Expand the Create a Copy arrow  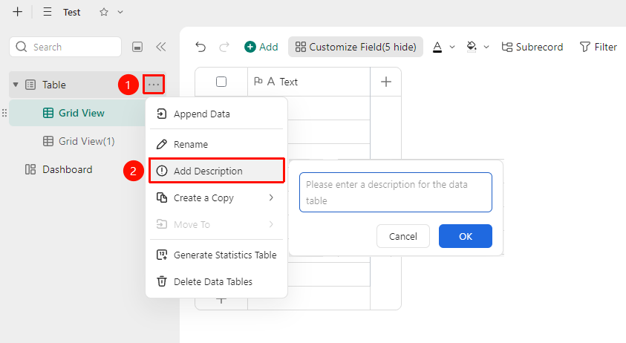click(x=272, y=197)
